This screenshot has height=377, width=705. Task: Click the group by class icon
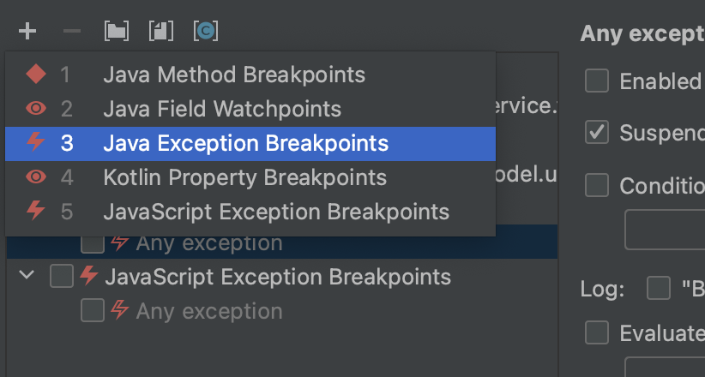point(206,32)
